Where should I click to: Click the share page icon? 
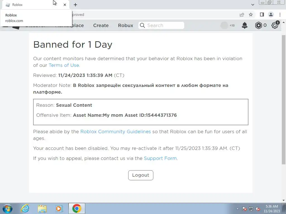coord(242,14)
